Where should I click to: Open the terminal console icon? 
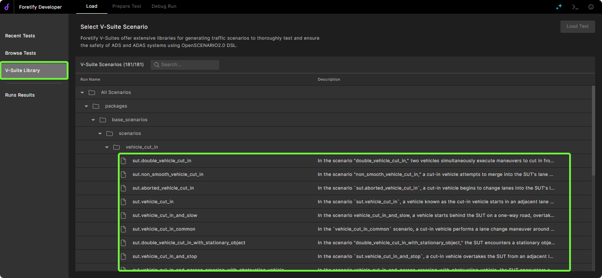pos(575,7)
